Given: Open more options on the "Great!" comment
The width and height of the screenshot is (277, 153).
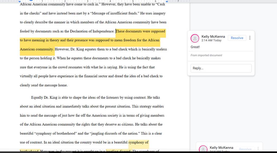Looking at the screenshot, I should pos(250,38).
